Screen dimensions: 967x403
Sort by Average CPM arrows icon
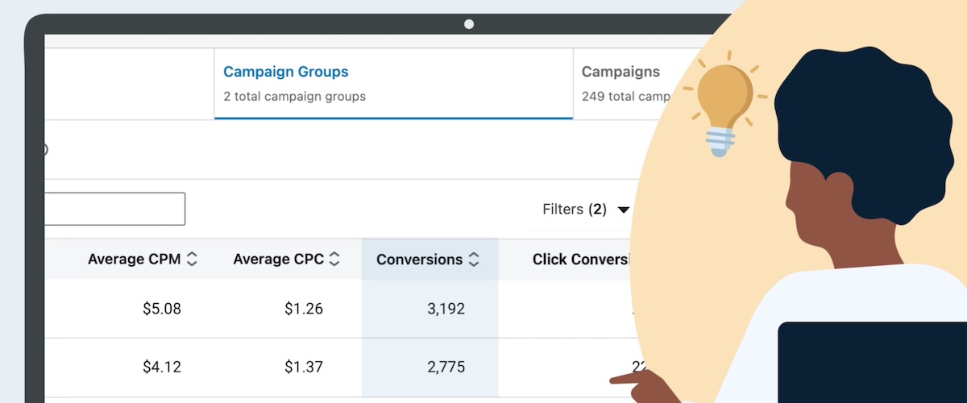click(x=192, y=260)
